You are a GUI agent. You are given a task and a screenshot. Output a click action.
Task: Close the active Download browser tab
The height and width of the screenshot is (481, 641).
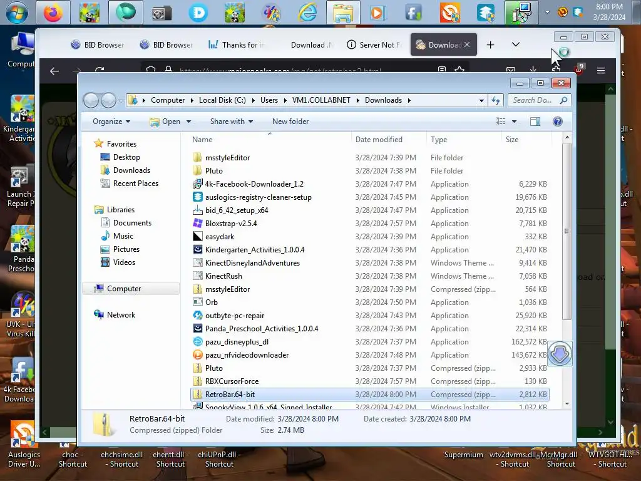coord(467,44)
